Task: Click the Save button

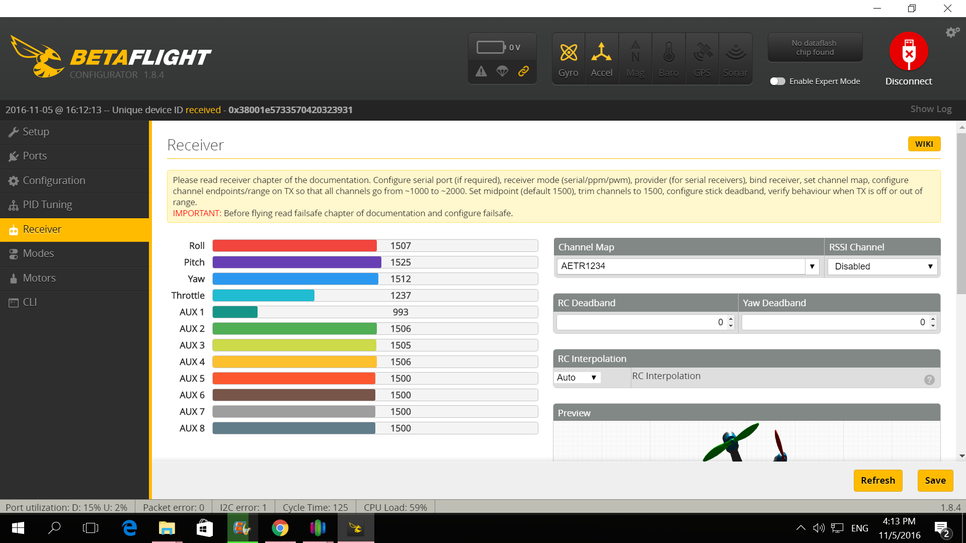Action: [934, 480]
